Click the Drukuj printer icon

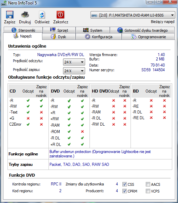25,15
